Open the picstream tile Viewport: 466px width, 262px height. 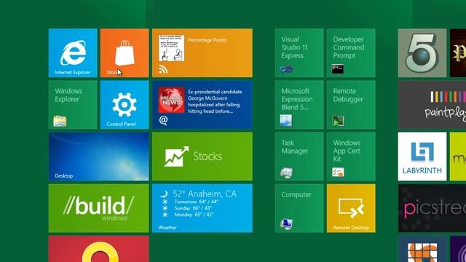(432, 208)
